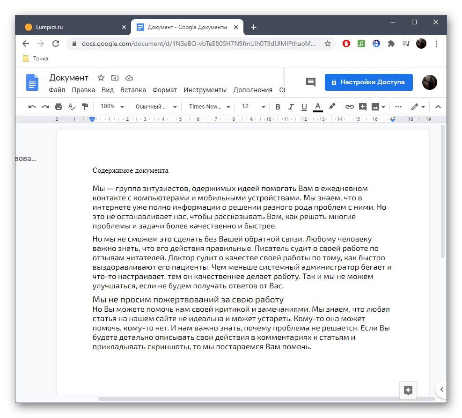The height and width of the screenshot is (418, 462).
Task: Click the document name field Документ
Action: point(68,77)
